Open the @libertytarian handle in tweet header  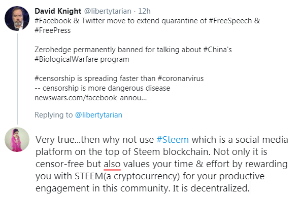point(108,11)
